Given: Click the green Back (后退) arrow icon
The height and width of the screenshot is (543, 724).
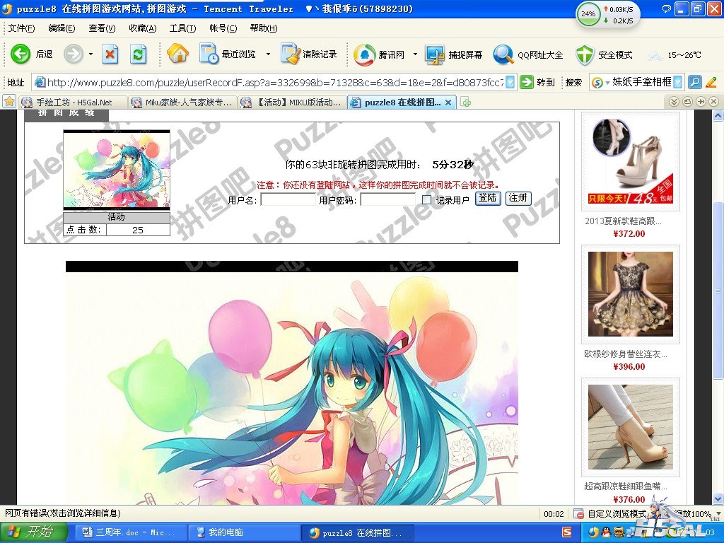Looking at the screenshot, I should 21,54.
